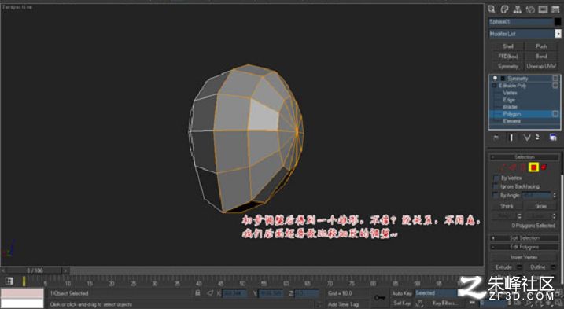Click the Pin Stack icon
The width and height of the screenshot is (564, 309).
coord(496,138)
